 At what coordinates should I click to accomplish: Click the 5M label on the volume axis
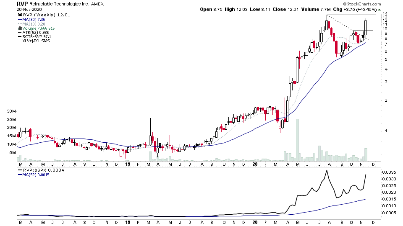12,153
